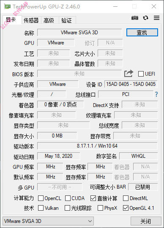Click the 驱动版本 field 8.17.1.1 / Win10 64
The height and width of the screenshot is (228, 164).
97,146
